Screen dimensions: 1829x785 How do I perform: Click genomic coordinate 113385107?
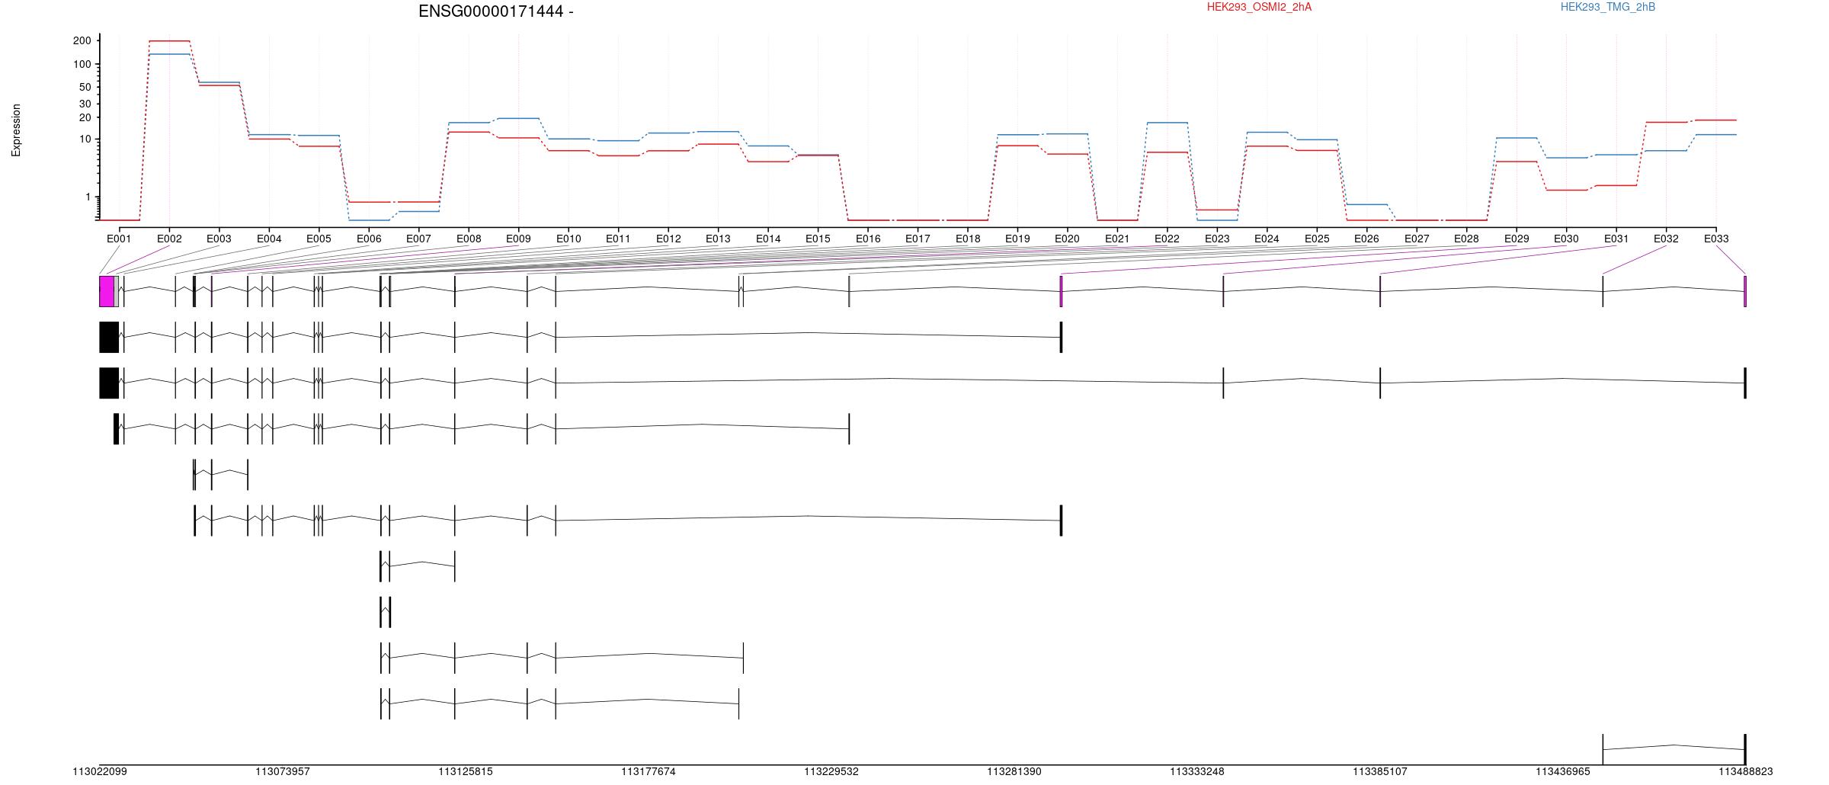(1380, 772)
